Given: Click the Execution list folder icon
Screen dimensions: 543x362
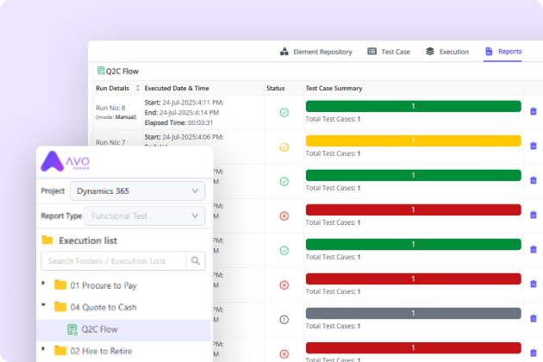Looking at the screenshot, I should point(47,240).
